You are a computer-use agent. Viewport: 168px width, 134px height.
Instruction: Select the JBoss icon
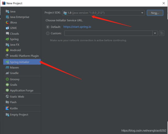pyautogui.click(x=7, y=22)
